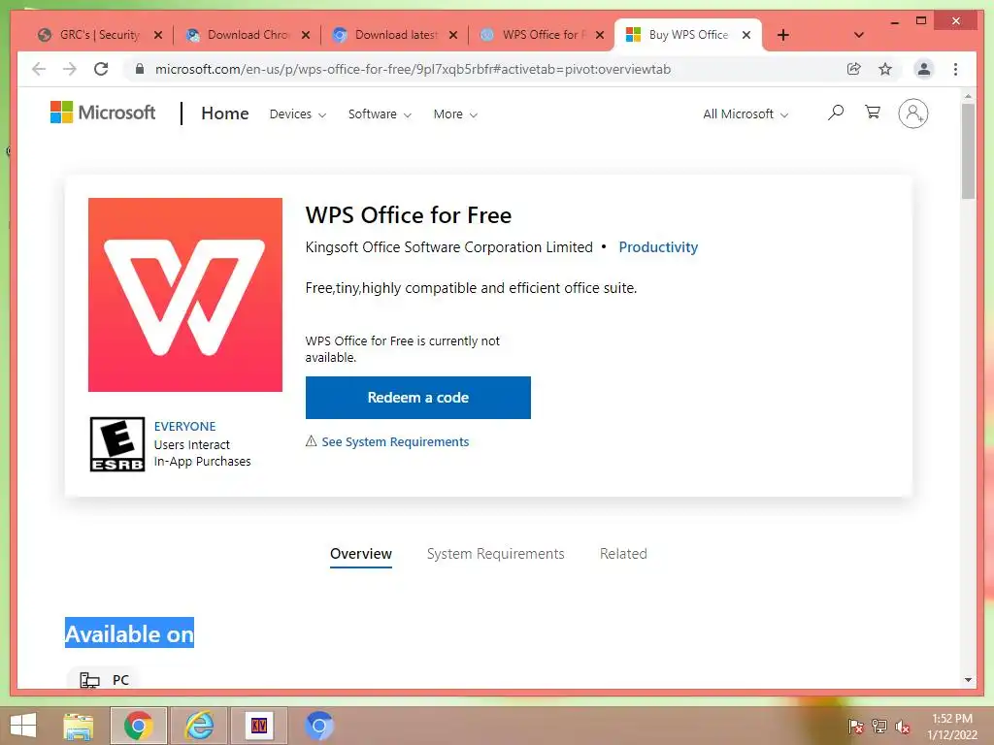Open the Chrome profile avatar icon

(924, 69)
